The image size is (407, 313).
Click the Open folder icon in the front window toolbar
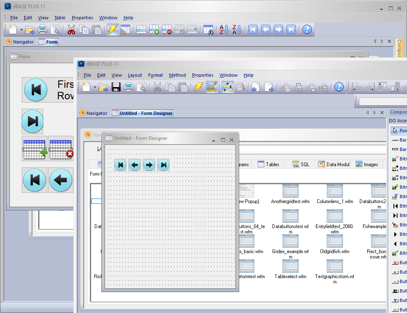pos(103,87)
